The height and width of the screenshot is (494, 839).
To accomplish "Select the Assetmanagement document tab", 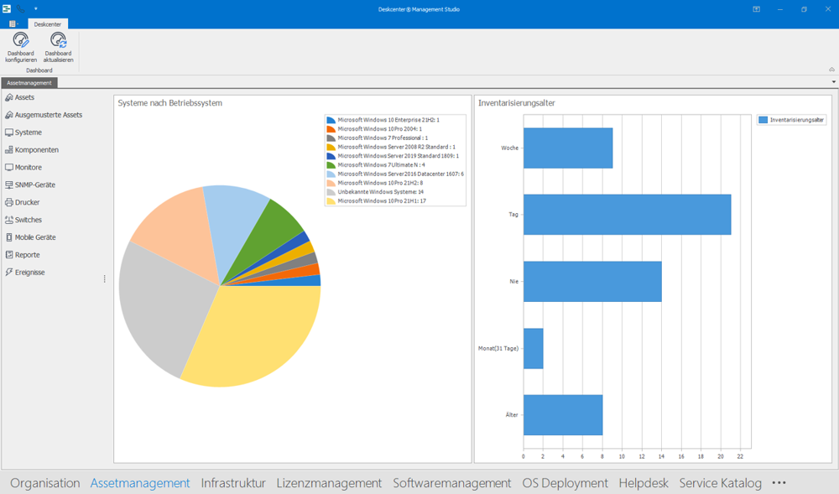I will (x=29, y=83).
